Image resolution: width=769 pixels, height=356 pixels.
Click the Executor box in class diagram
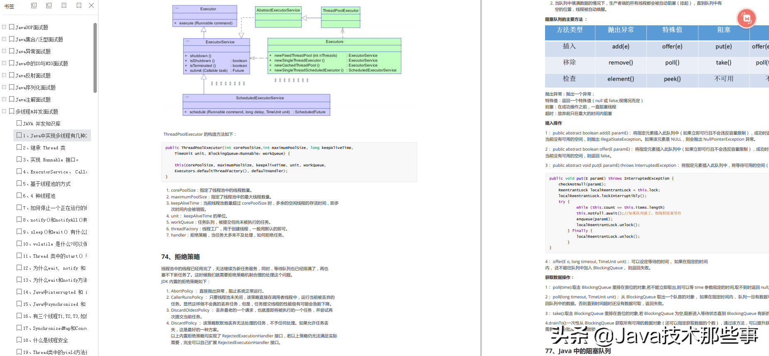(x=205, y=16)
